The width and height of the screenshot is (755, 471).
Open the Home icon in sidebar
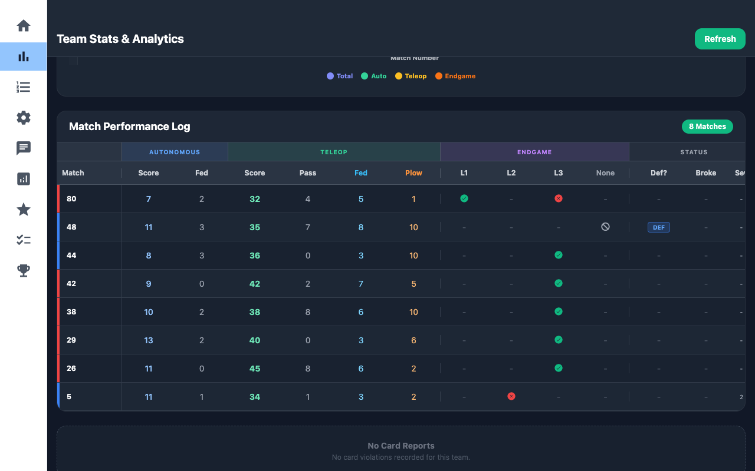pos(24,26)
